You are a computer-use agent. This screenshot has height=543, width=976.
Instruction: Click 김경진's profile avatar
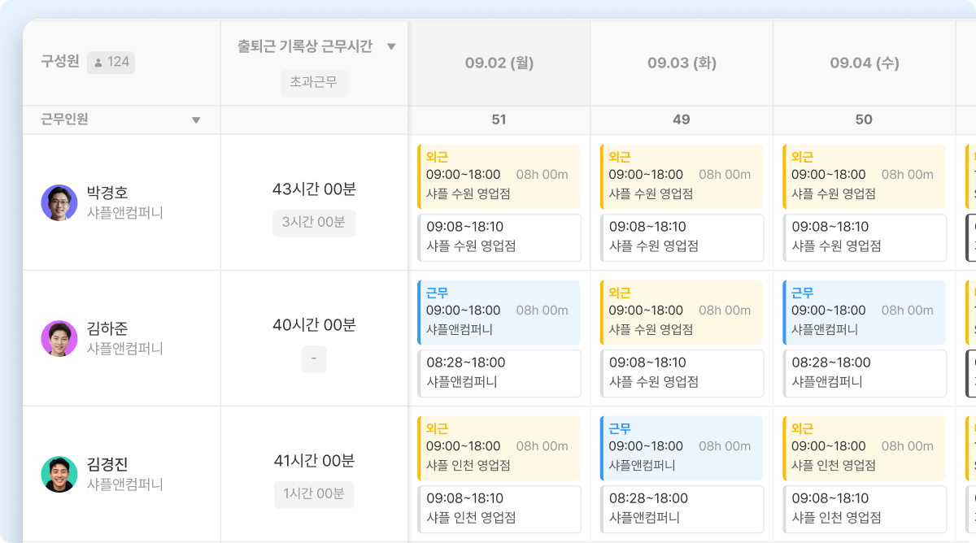tap(59, 474)
